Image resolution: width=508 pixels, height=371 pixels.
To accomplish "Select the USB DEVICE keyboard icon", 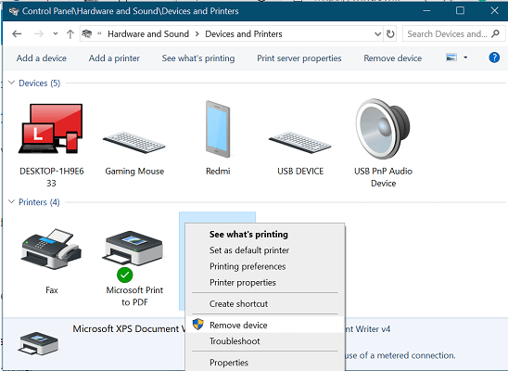I will click(300, 143).
